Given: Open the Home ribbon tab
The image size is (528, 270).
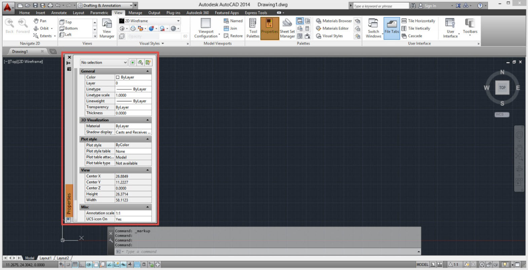Looking at the screenshot, I should pos(25,13).
